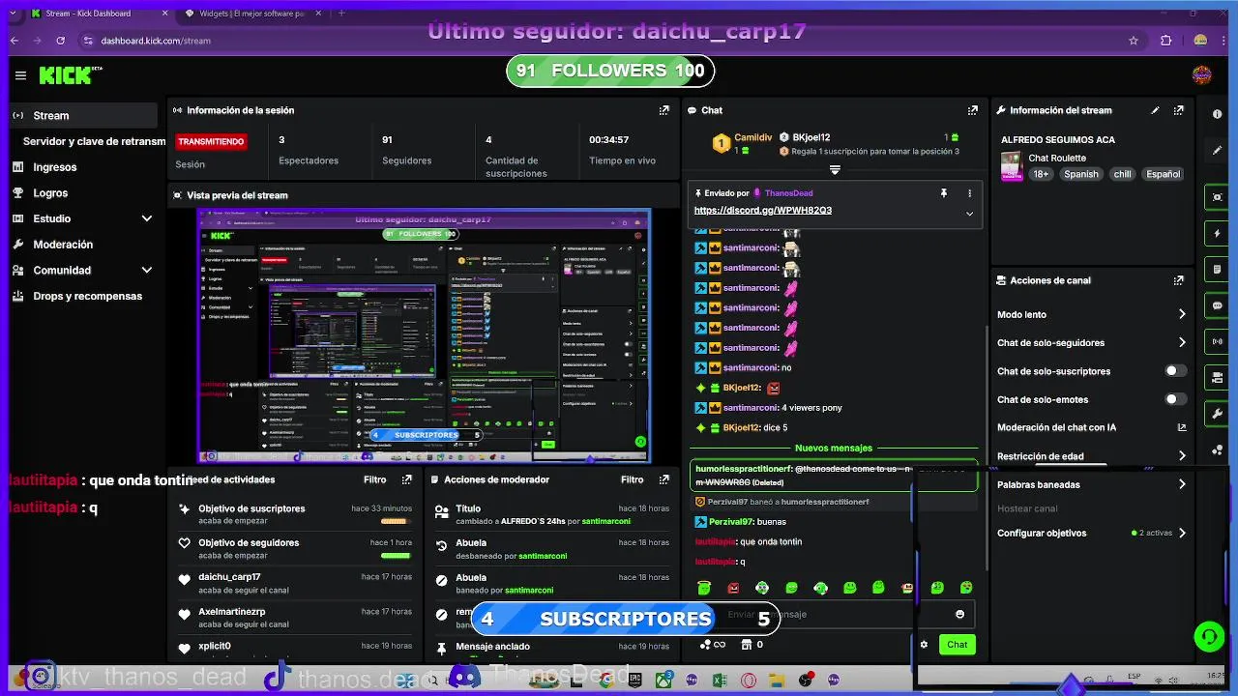Click the lightning bolt icon in right sidebar
The height and width of the screenshot is (696, 1238).
point(1217,234)
